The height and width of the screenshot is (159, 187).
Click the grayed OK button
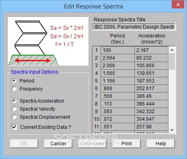24,144
